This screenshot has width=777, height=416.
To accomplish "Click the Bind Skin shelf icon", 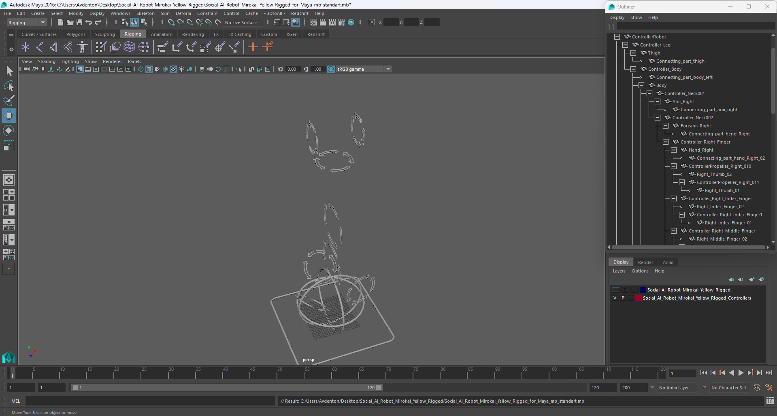I will [68, 47].
